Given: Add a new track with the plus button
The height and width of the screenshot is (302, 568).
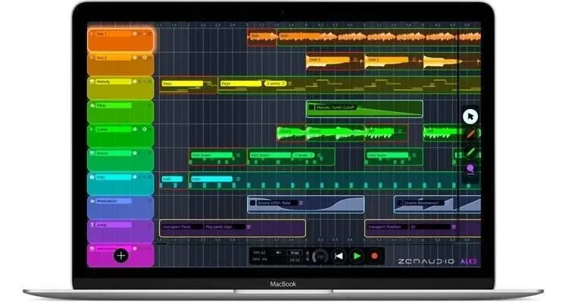Looking at the screenshot, I should click(121, 256).
